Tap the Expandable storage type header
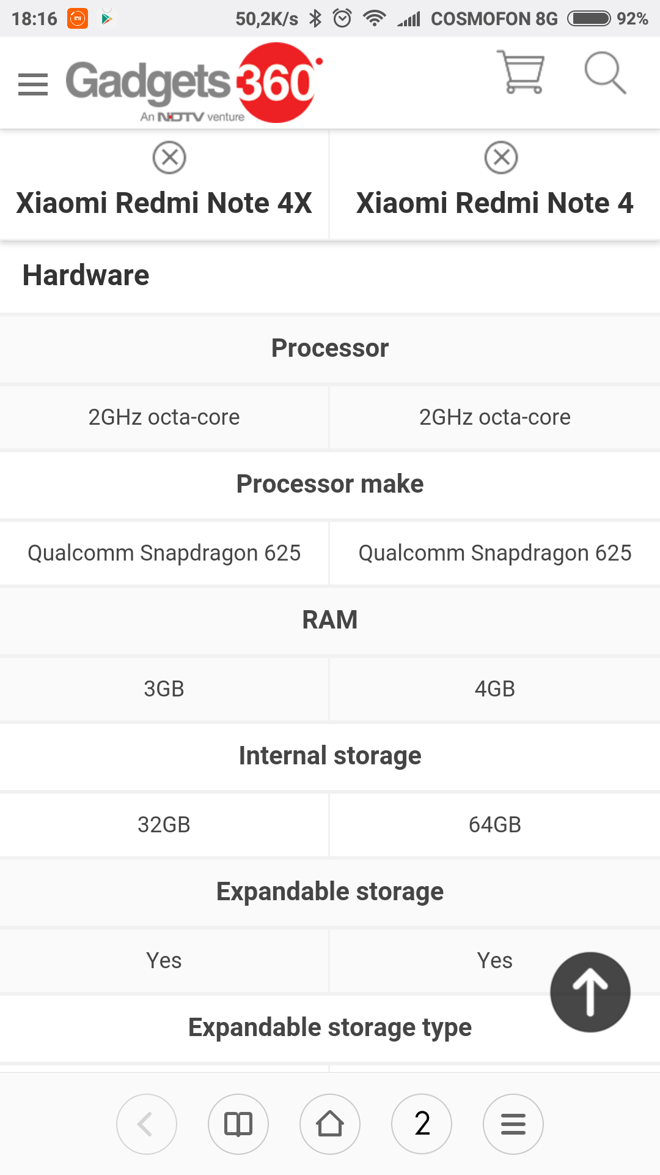 (330, 1028)
